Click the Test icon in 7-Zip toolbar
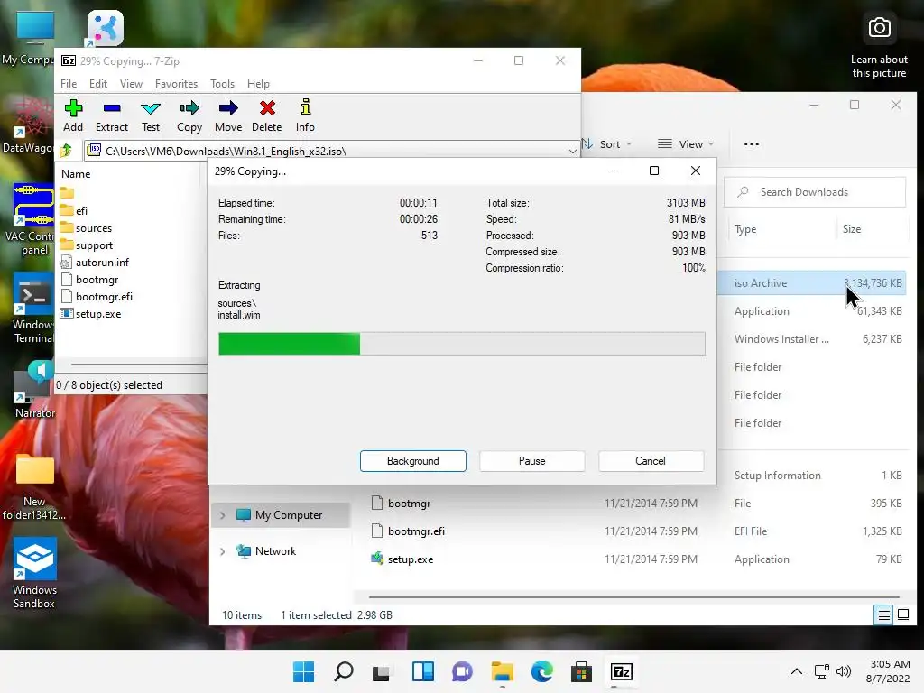The width and height of the screenshot is (924, 693). tap(151, 108)
